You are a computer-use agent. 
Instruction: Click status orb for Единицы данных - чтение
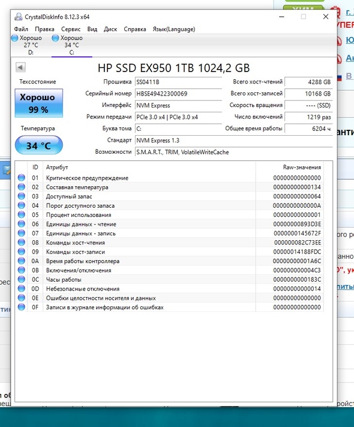click(x=21, y=224)
